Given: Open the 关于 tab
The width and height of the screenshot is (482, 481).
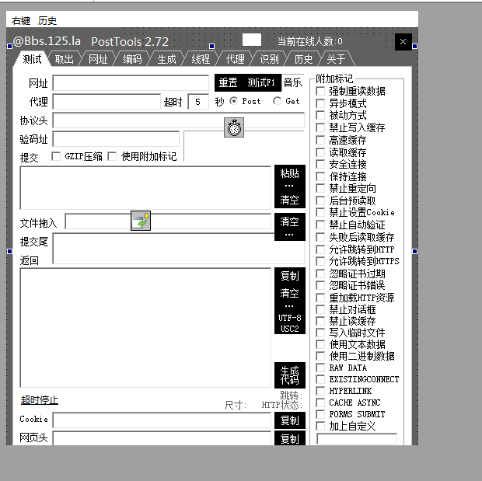Looking at the screenshot, I should (336, 59).
